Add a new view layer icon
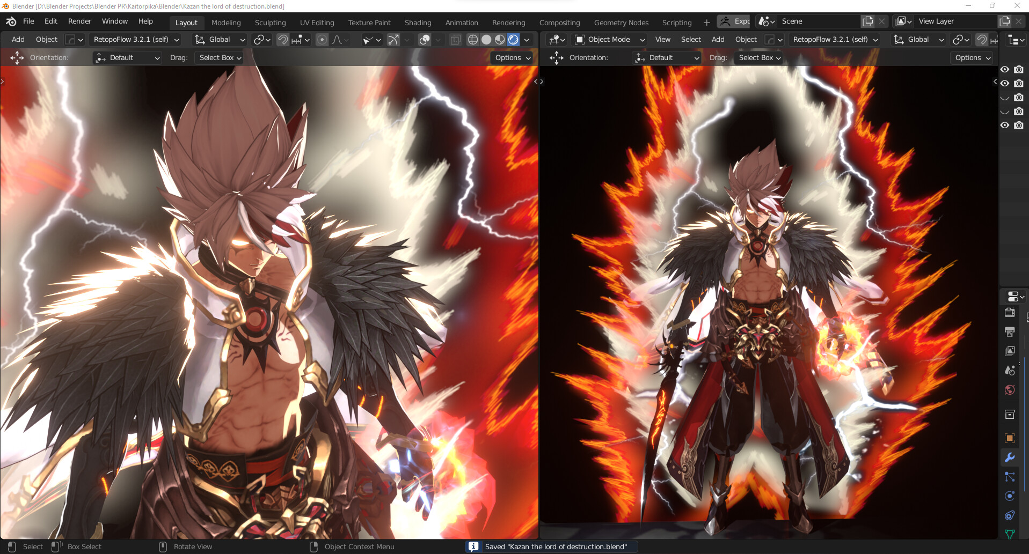1029x554 pixels. [x=1005, y=21]
